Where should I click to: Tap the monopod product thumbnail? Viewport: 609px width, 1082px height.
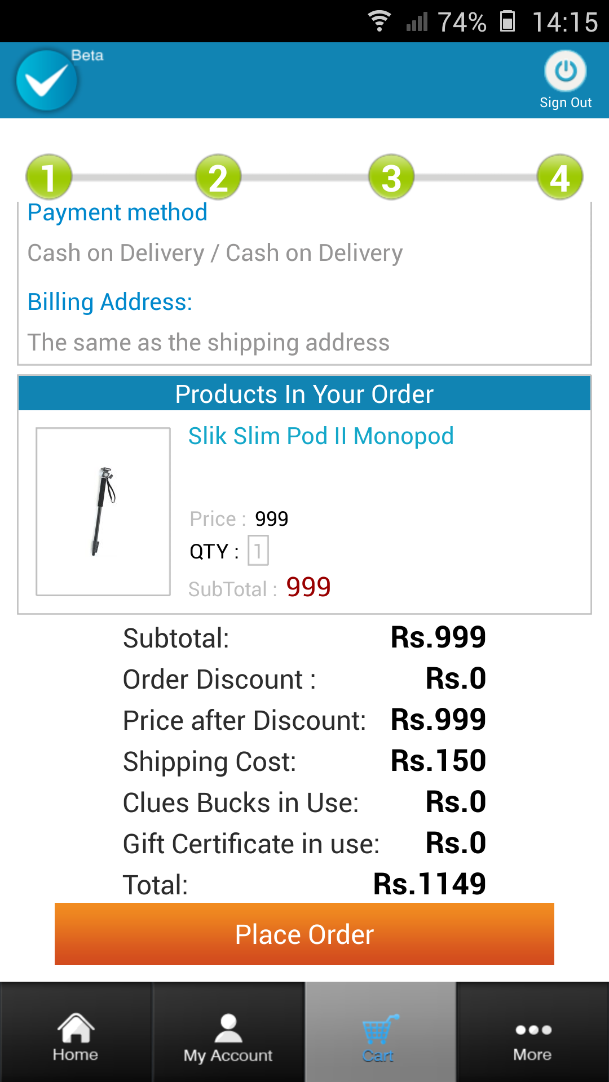pos(103,511)
